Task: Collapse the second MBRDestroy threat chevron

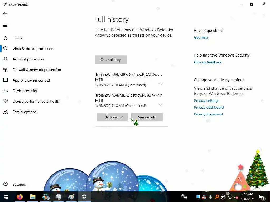Action: tap(161, 105)
